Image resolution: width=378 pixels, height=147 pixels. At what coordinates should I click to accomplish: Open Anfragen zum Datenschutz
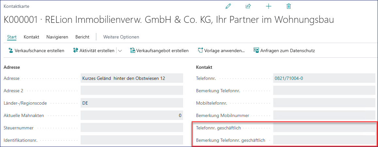[284, 51]
